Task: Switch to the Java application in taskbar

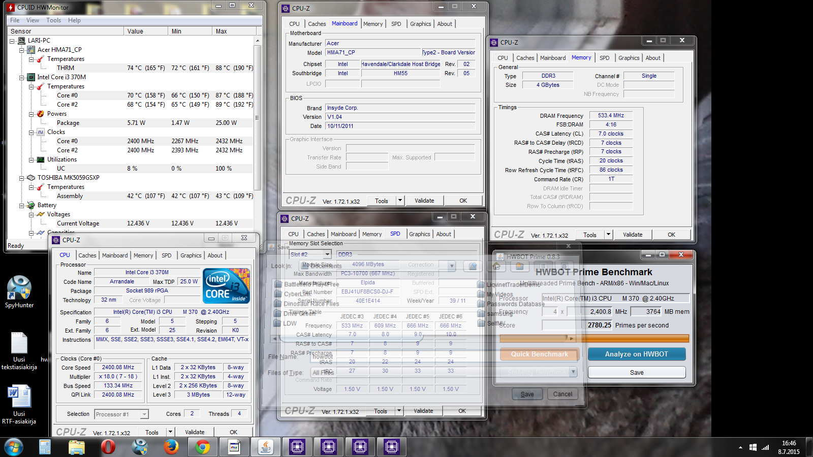Action: (x=265, y=447)
